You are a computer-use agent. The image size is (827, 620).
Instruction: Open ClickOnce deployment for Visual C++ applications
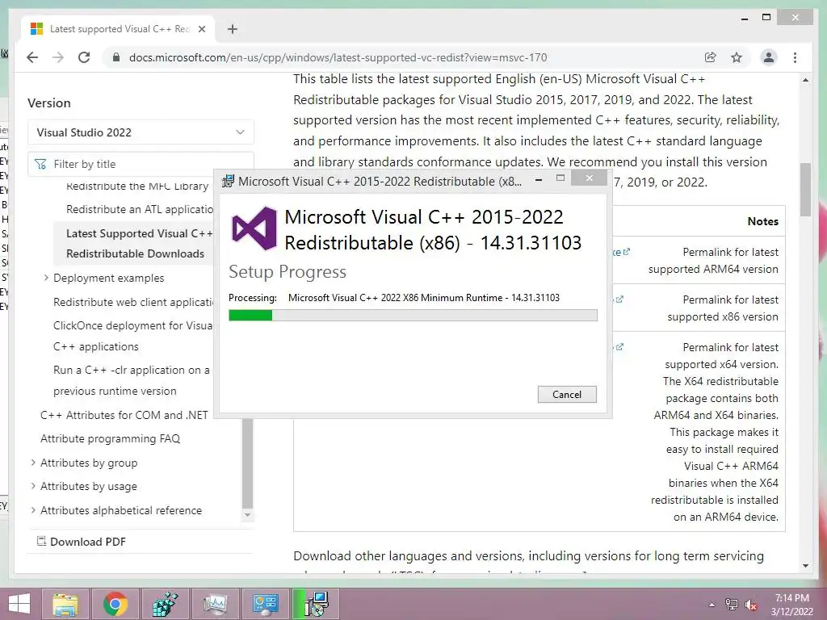coord(132,336)
